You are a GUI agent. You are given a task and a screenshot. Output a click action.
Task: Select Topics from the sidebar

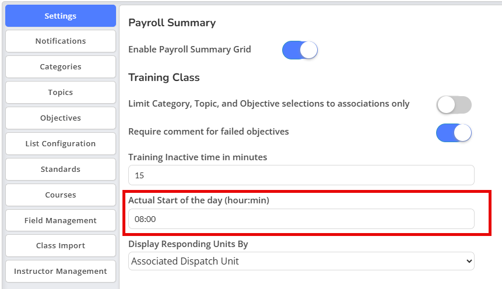[61, 92]
